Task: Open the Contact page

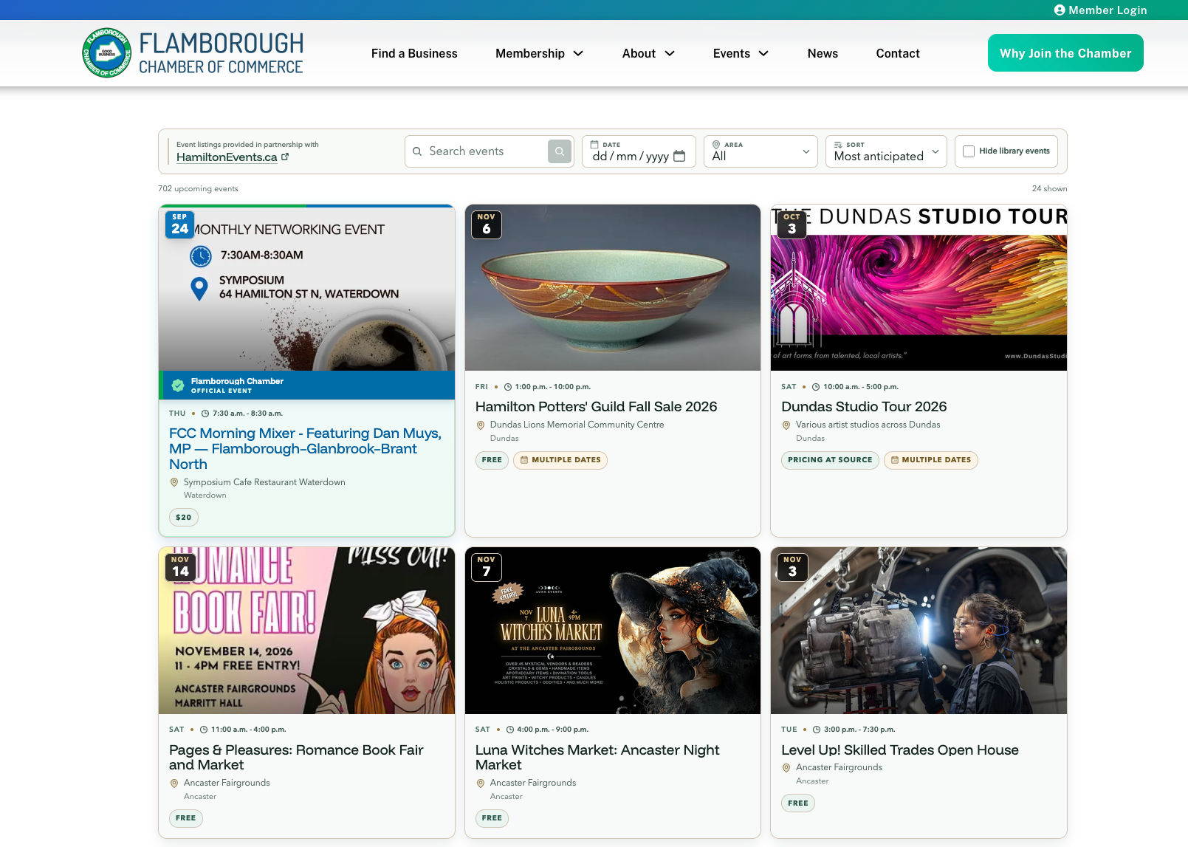Action: click(898, 53)
